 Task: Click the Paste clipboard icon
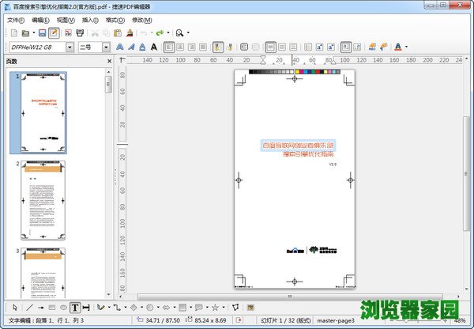[118, 32]
